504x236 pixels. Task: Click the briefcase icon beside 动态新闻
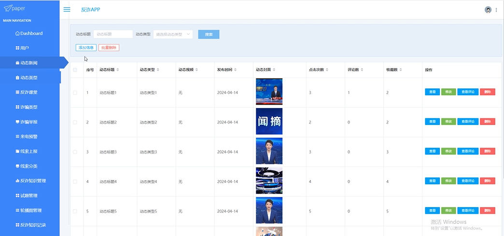[x=17, y=63]
